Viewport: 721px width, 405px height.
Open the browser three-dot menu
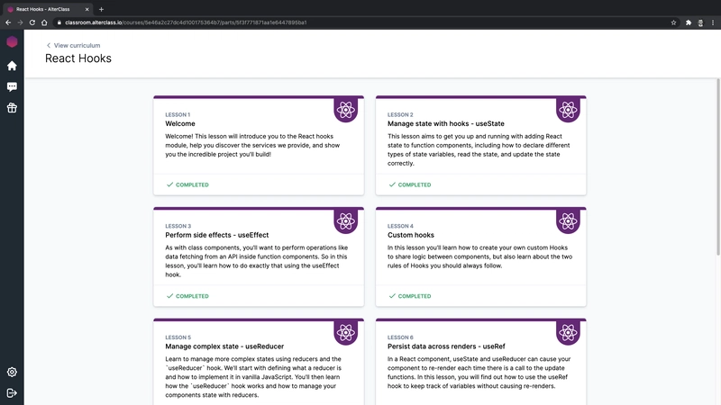coord(713,22)
